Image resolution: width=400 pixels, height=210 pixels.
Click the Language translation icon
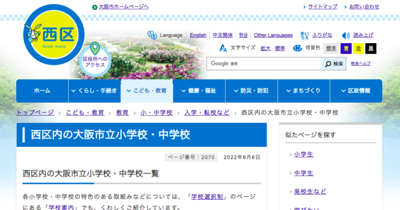[x=152, y=35]
